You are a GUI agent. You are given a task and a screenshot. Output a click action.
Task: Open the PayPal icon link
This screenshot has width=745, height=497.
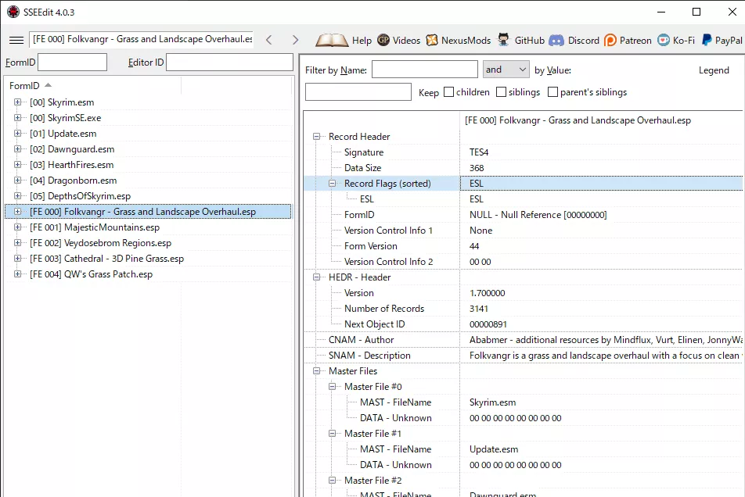(x=707, y=41)
